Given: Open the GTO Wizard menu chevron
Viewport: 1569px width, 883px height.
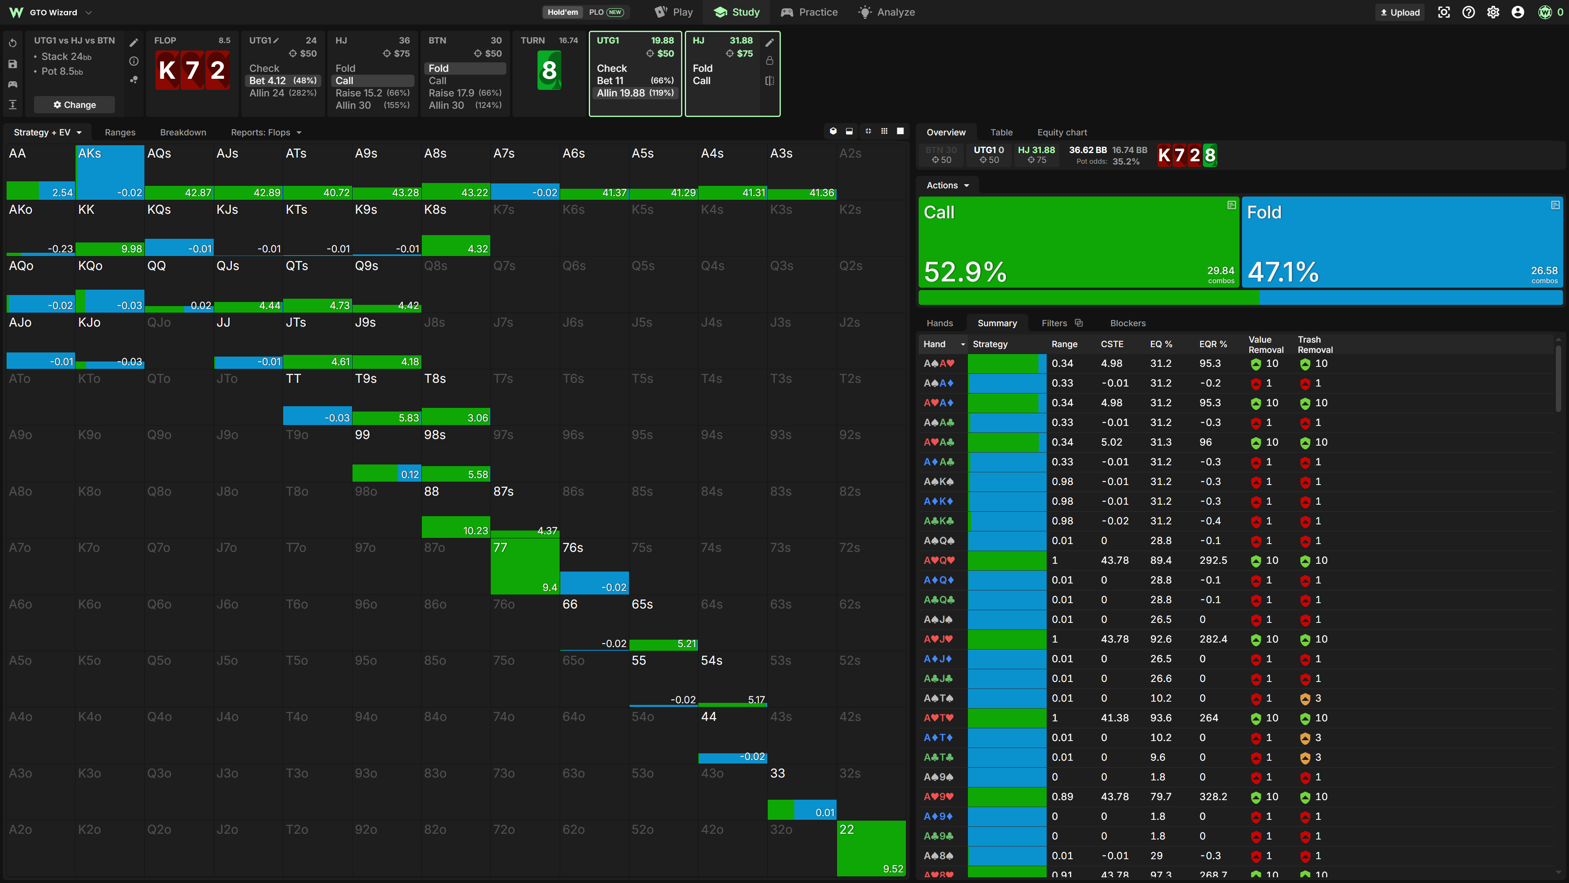Looking at the screenshot, I should 88,12.
